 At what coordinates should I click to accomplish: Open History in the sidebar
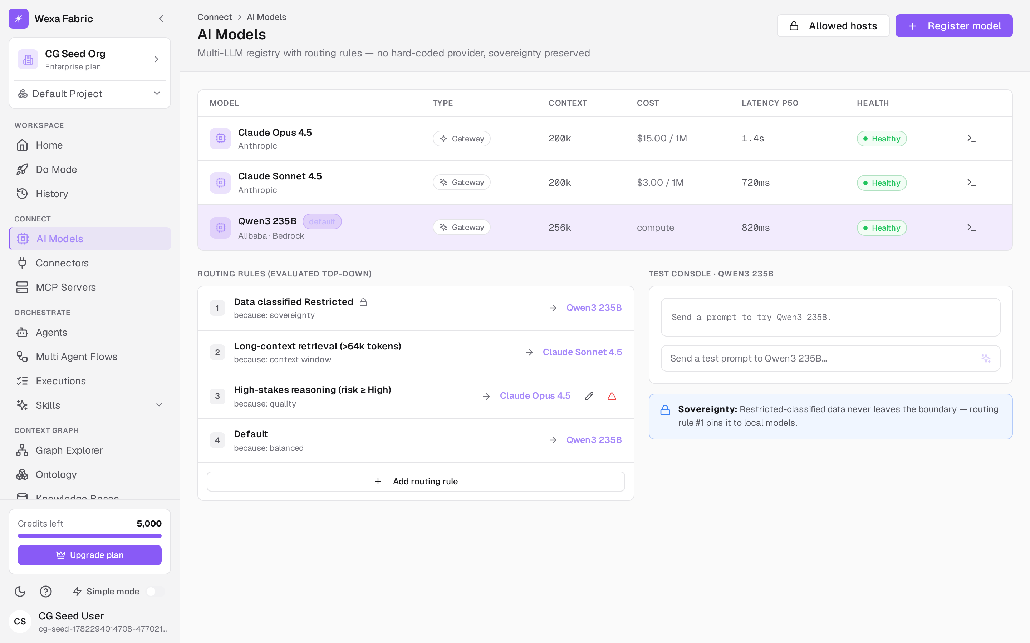click(90, 194)
